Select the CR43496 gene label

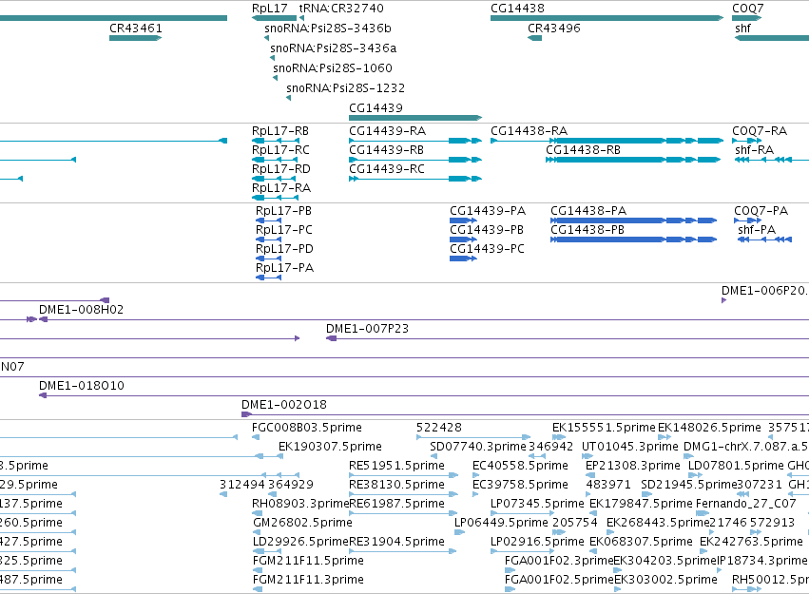pyautogui.click(x=554, y=29)
